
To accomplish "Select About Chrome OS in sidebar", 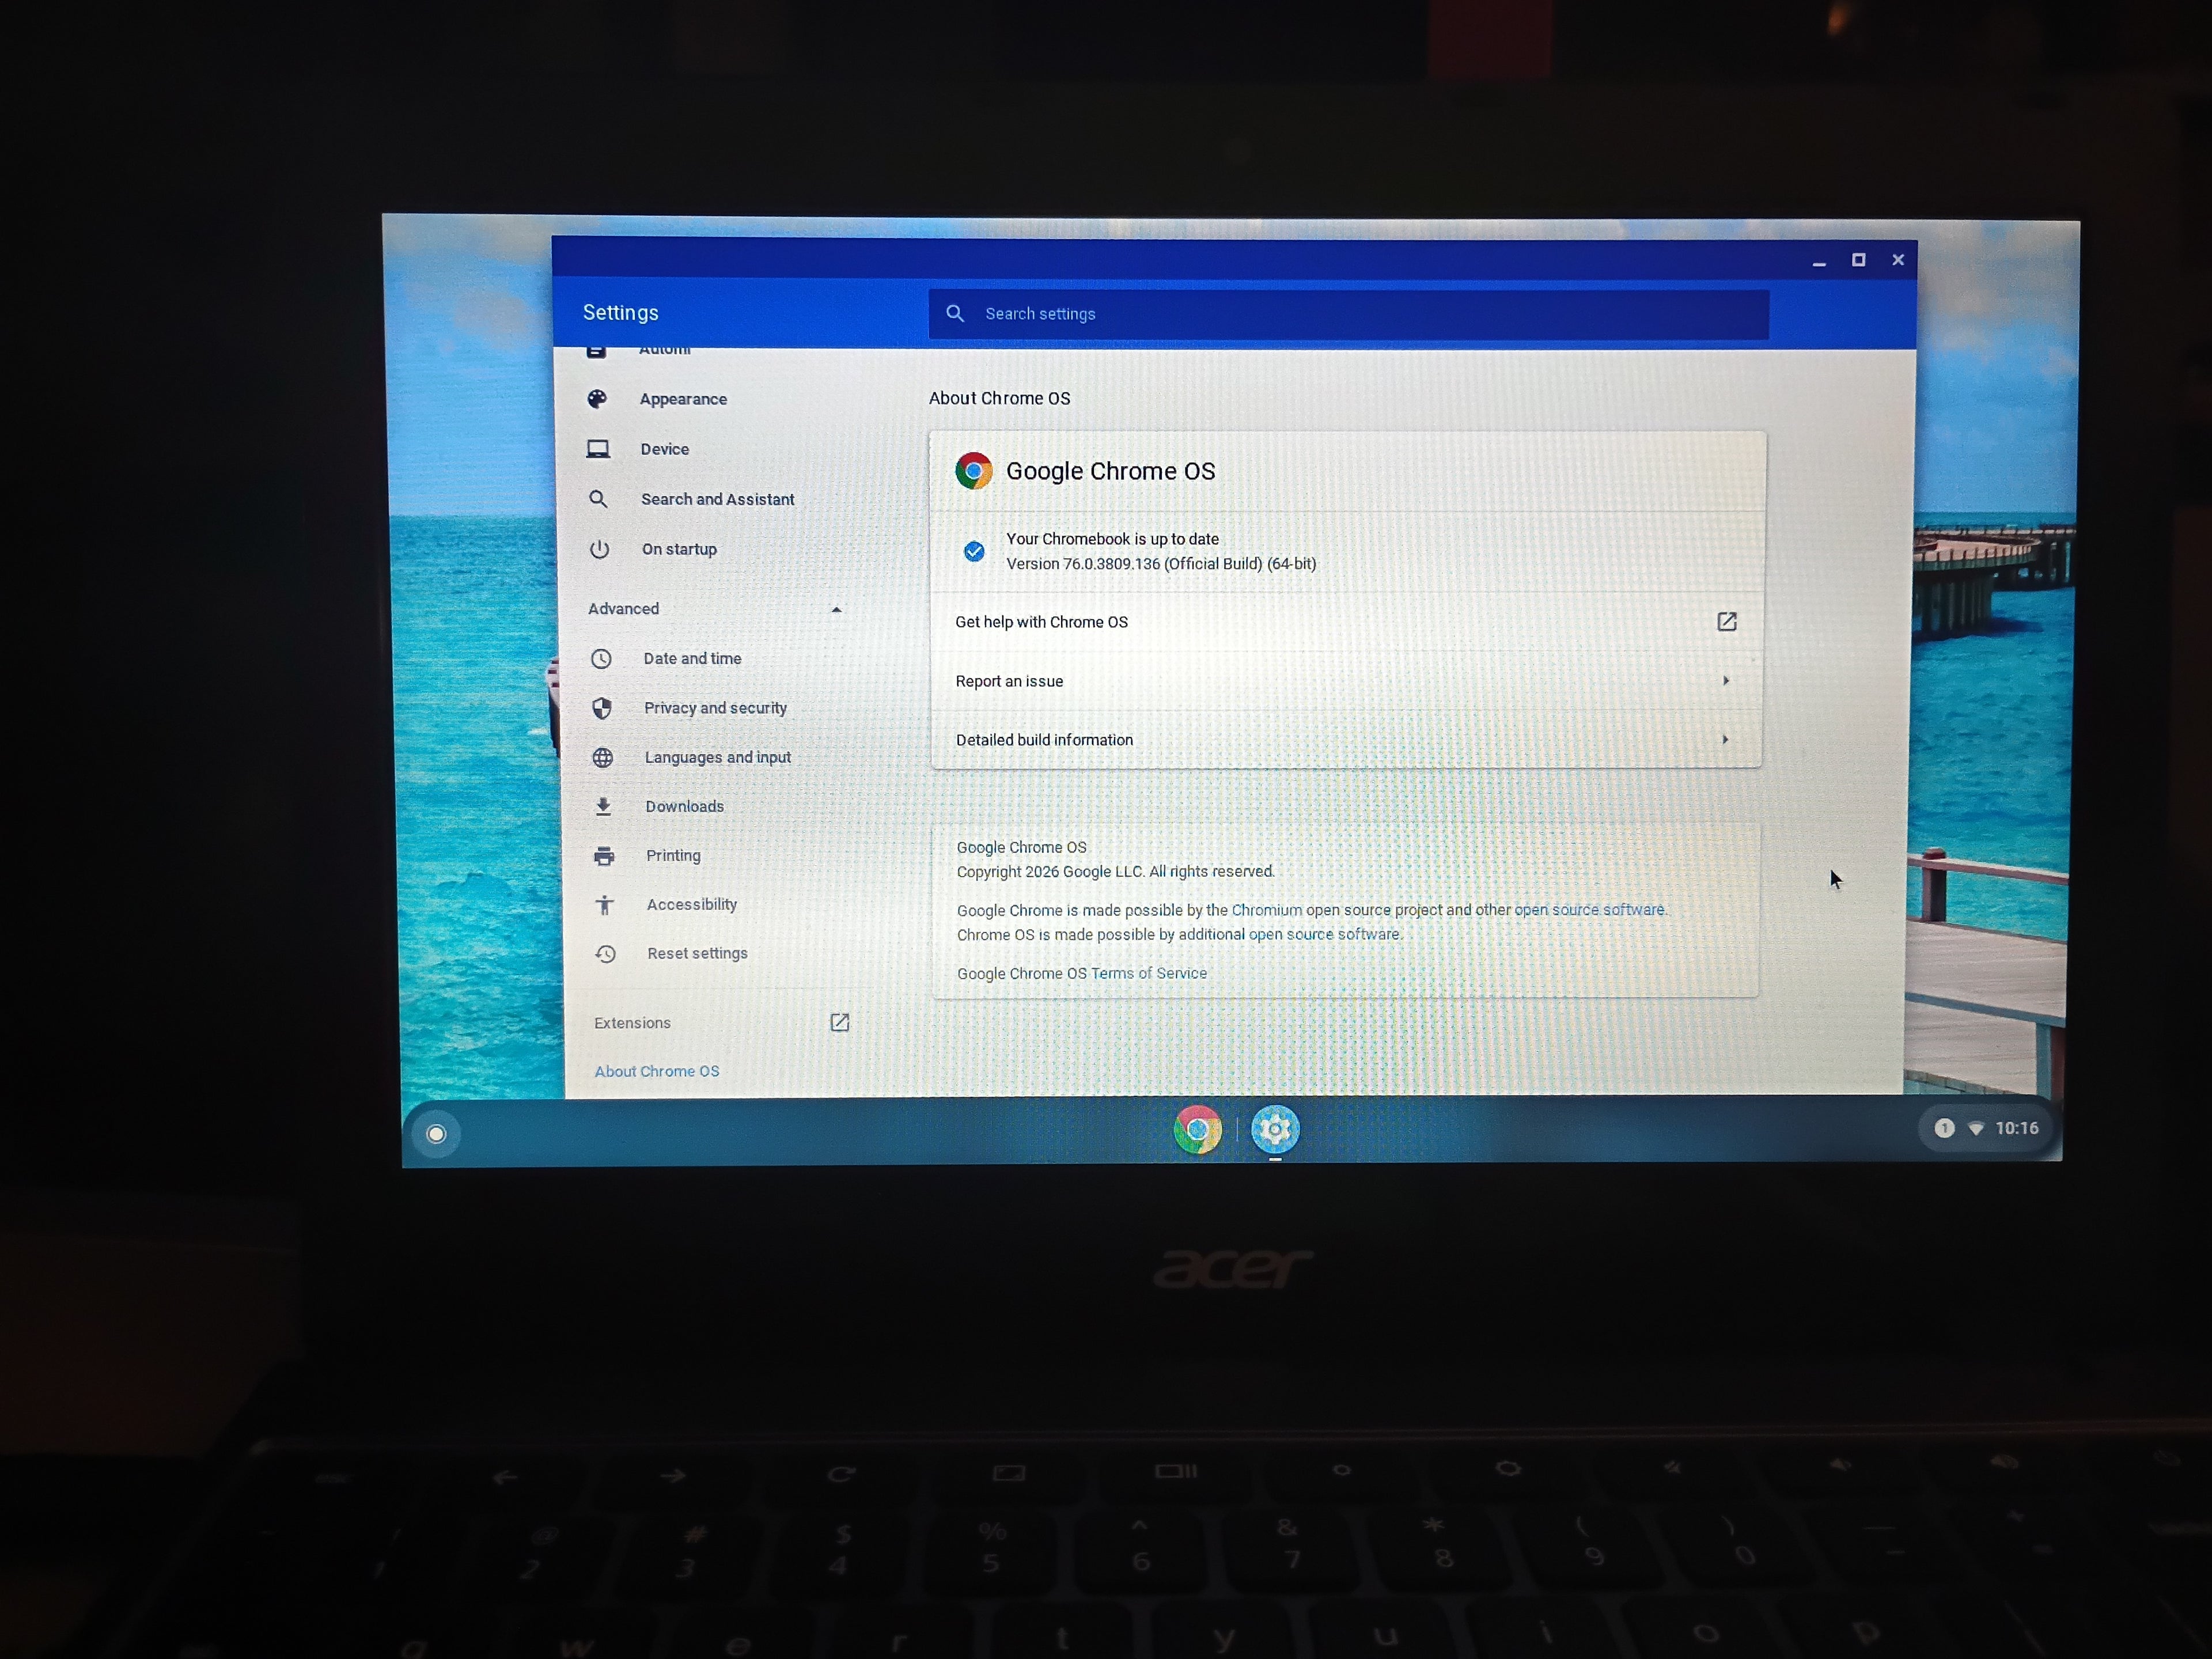I will (x=657, y=1071).
